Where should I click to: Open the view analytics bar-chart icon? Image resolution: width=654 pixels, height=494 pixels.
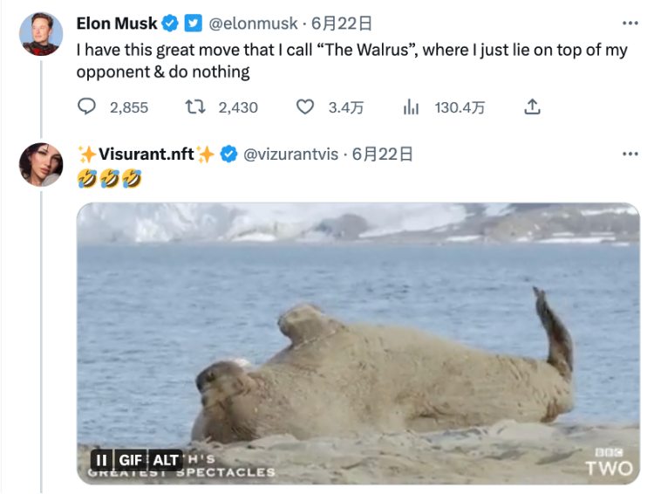411,107
